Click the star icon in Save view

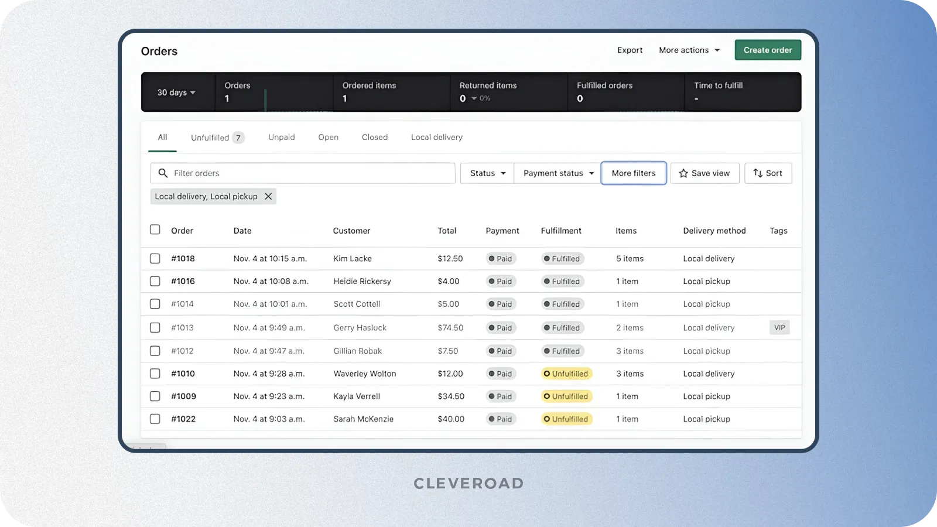pos(683,173)
